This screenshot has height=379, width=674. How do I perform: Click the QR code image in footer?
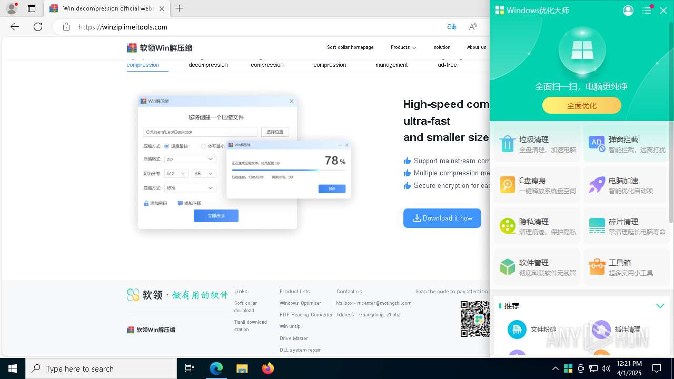point(475,318)
